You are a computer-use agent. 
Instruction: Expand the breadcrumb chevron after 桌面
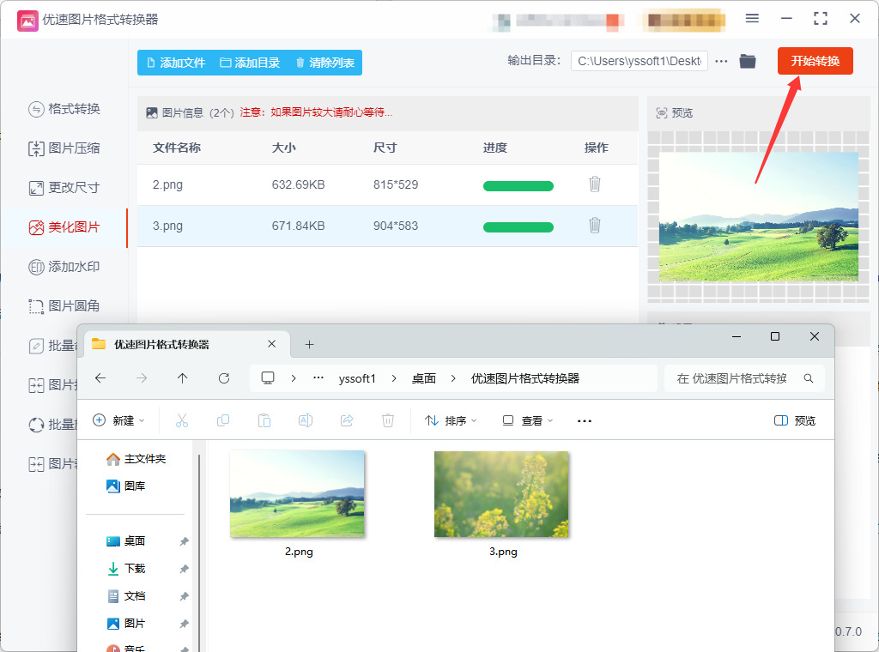pyautogui.click(x=453, y=378)
